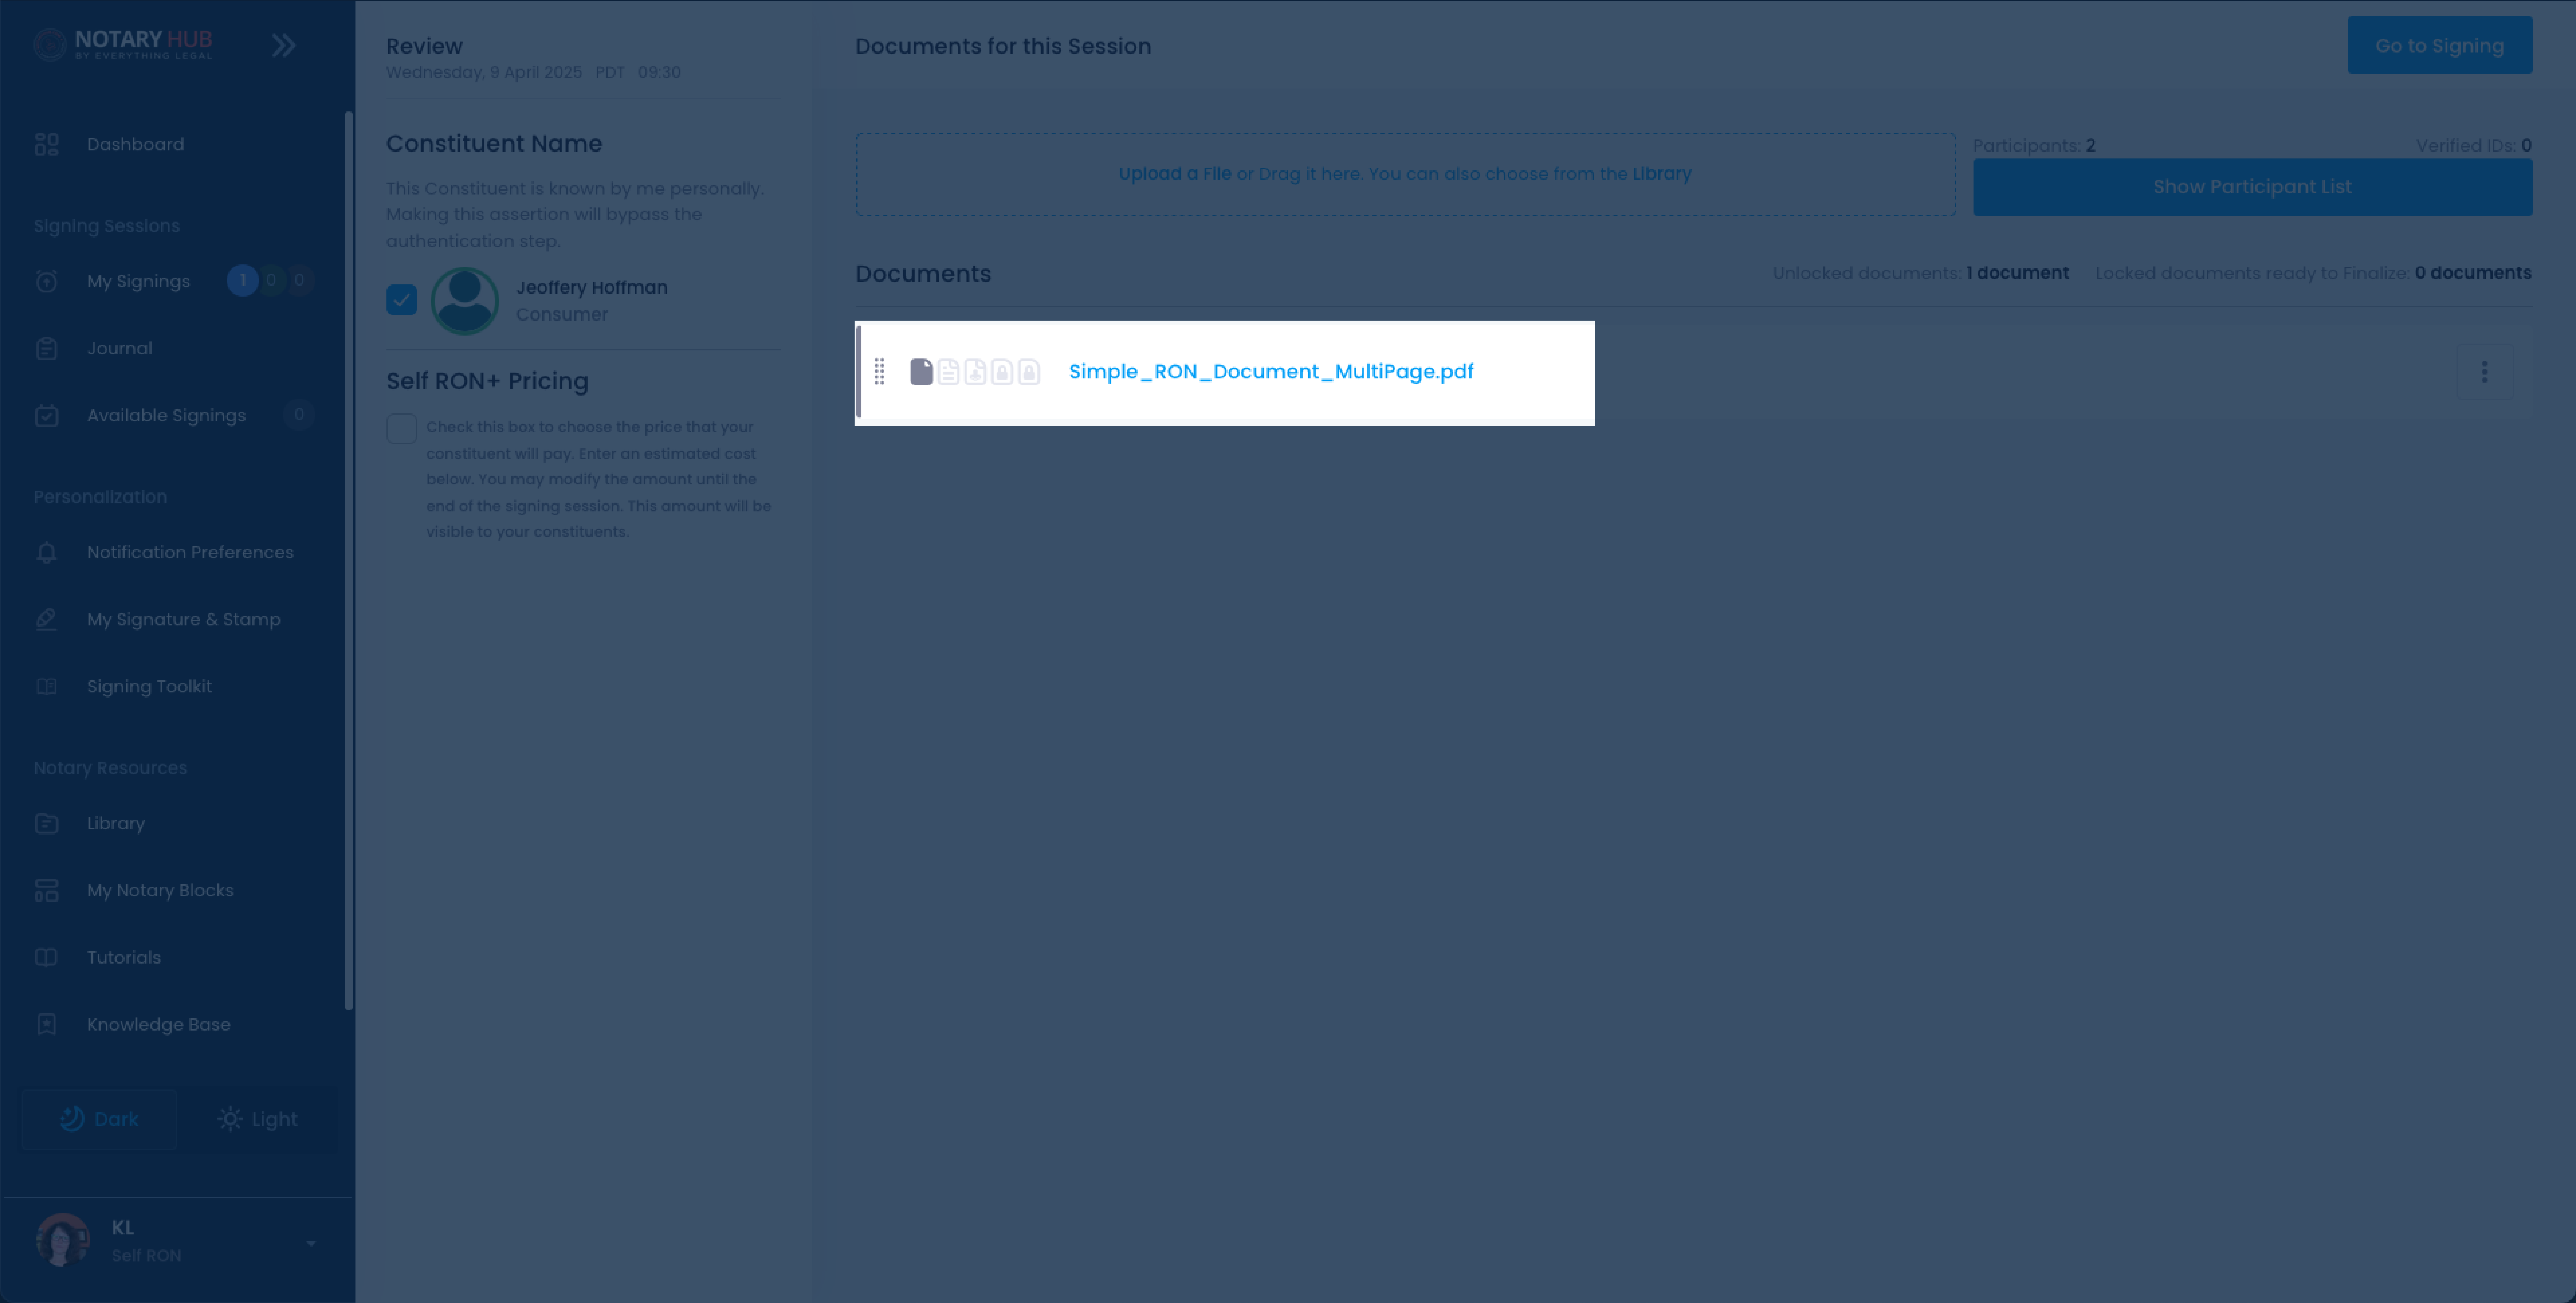Click the Notary Hub logo
The width and height of the screenshot is (2576, 1303).
(123, 44)
